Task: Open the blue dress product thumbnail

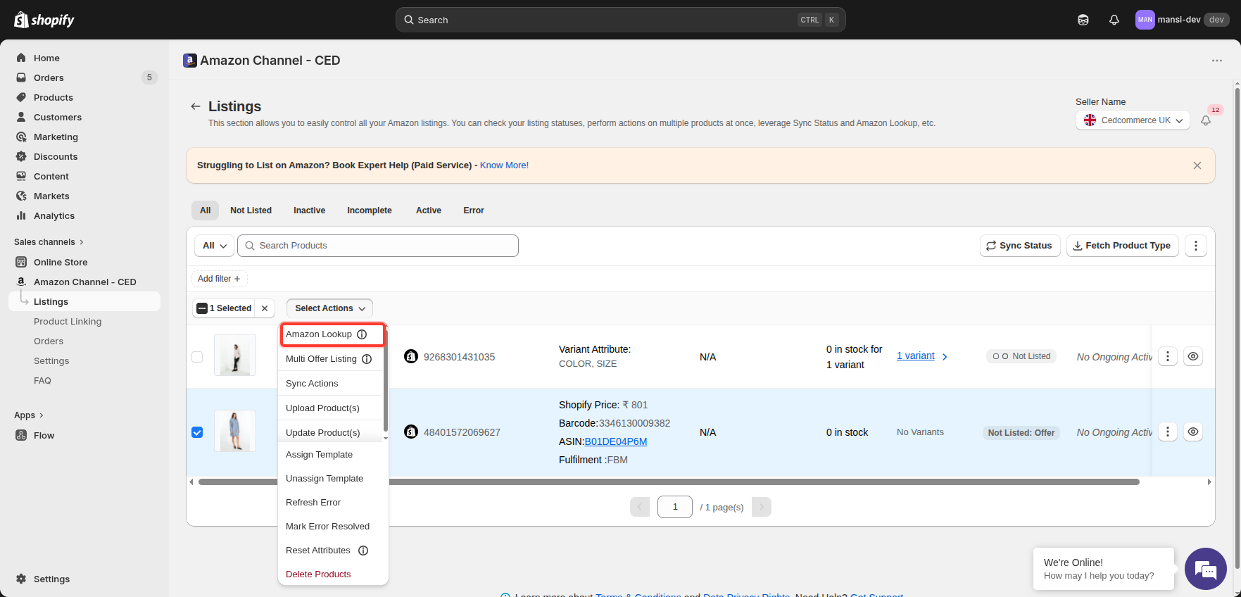Action: click(235, 431)
